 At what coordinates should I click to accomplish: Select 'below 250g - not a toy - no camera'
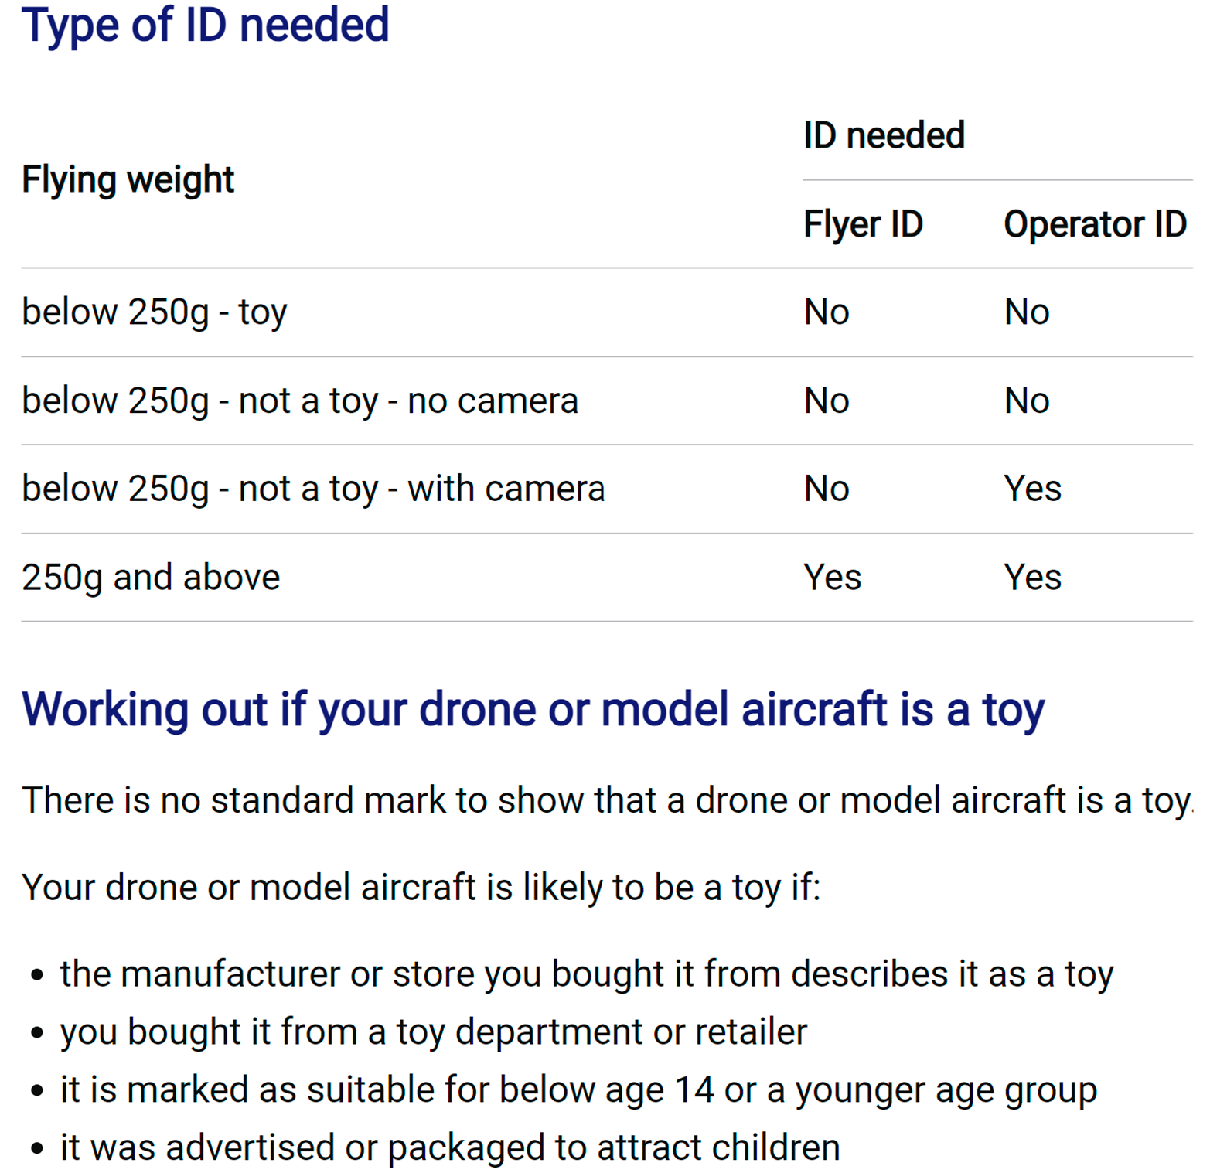(x=300, y=401)
